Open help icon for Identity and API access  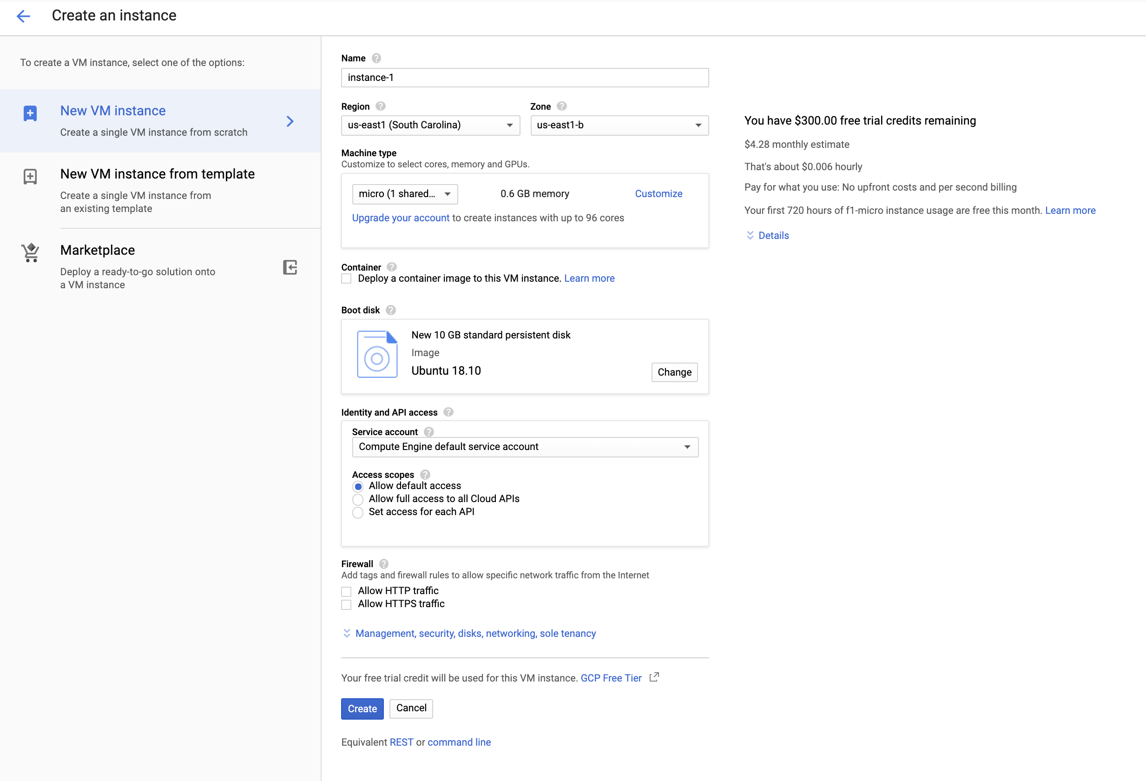coord(448,412)
